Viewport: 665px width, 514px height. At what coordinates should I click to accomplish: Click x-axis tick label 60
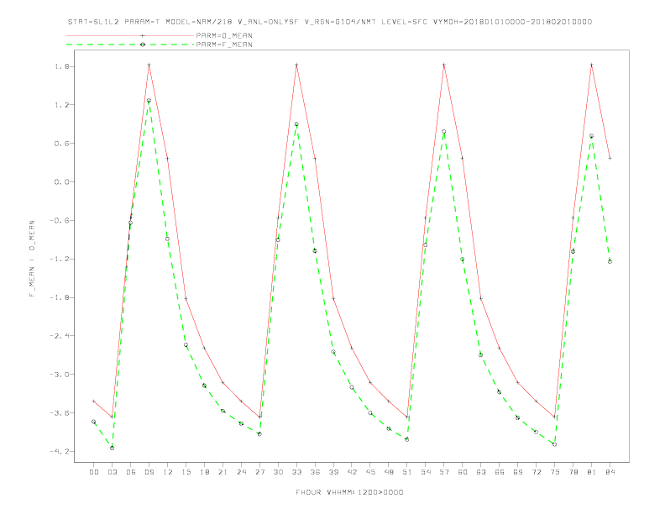463,472
